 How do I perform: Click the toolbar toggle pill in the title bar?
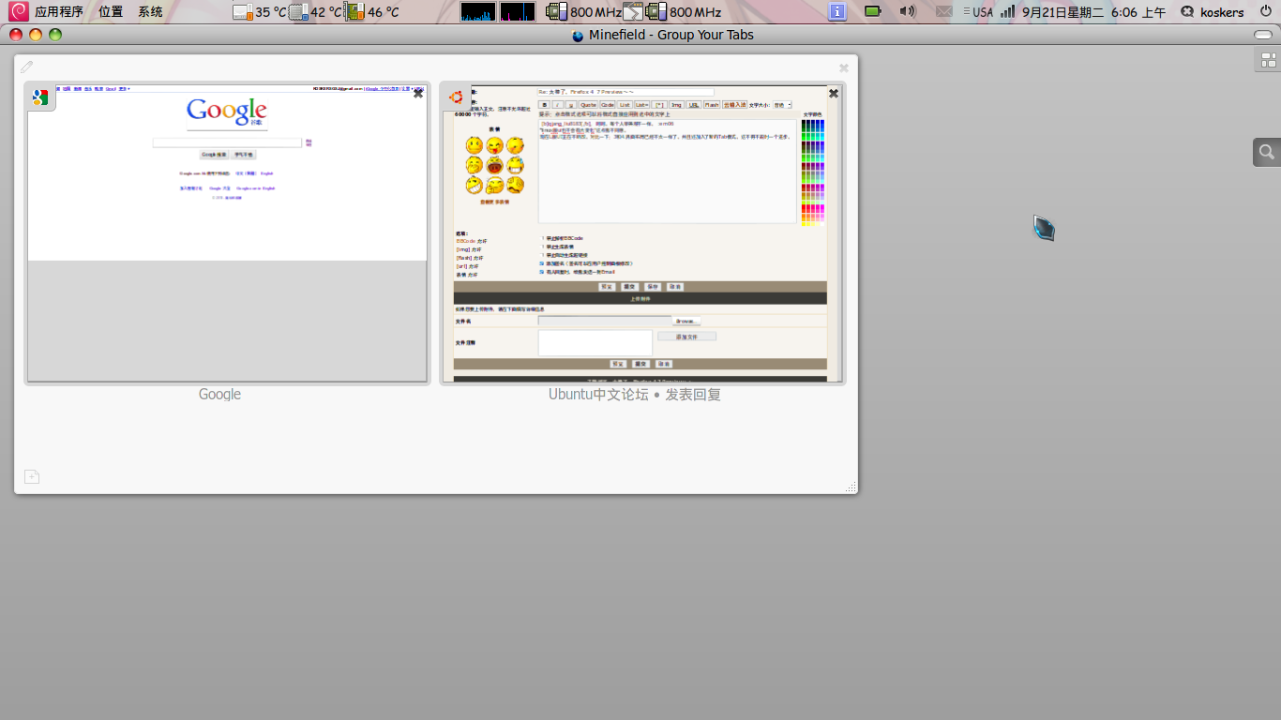pos(1263,35)
